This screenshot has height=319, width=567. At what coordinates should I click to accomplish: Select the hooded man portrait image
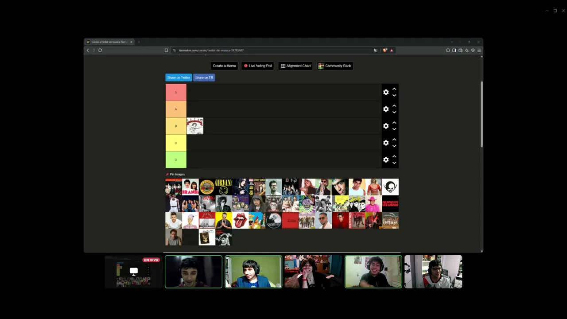(x=257, y=204)
